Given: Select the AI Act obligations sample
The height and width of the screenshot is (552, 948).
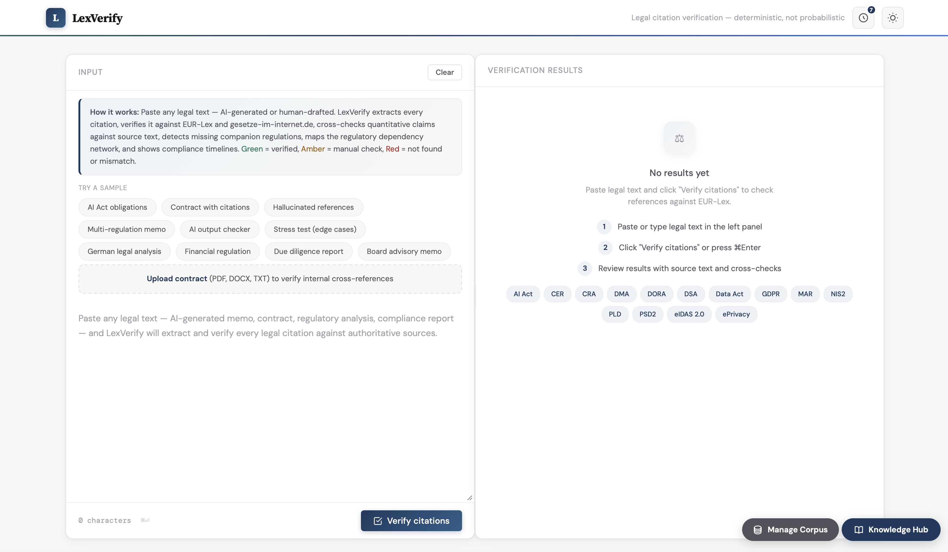Looking at the screenshot, I should pos(117,207).
